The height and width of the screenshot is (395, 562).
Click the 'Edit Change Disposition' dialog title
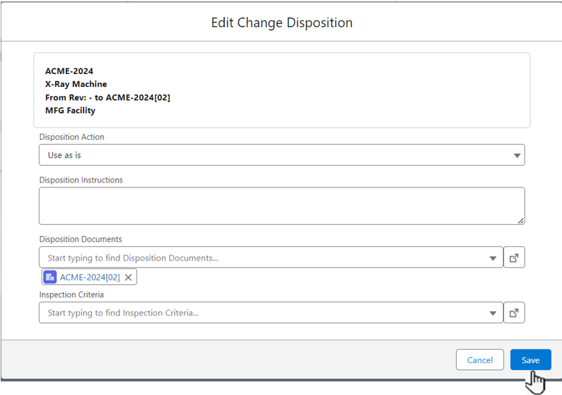281,22
